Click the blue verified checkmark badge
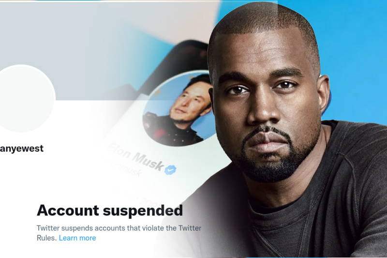The image size is (387, 258). pos(171,169)
